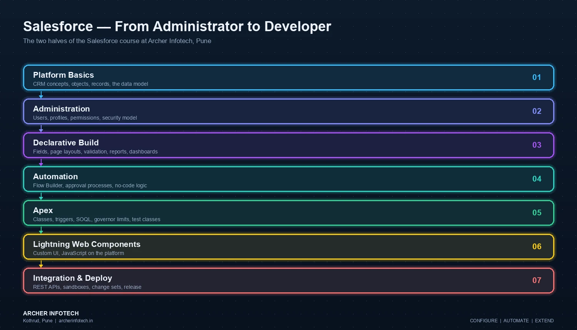577x330 pixels.
Task: Click step number 02
Action: pyautogui.click(x=537, y=111)
